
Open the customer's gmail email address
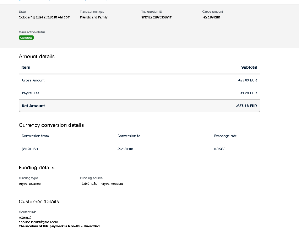38,222
